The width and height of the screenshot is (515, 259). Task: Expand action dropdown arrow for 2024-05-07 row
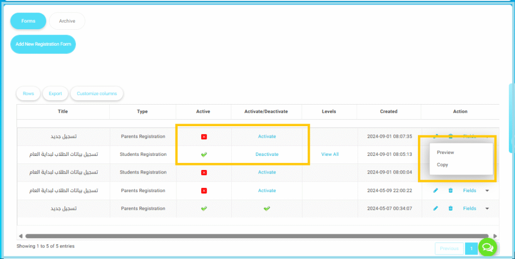point(487,208)
